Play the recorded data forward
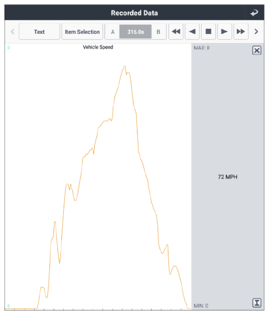The image size is (269, 315). pos(225,32)
